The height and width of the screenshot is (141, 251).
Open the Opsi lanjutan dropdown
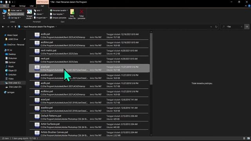pos(57,14)
